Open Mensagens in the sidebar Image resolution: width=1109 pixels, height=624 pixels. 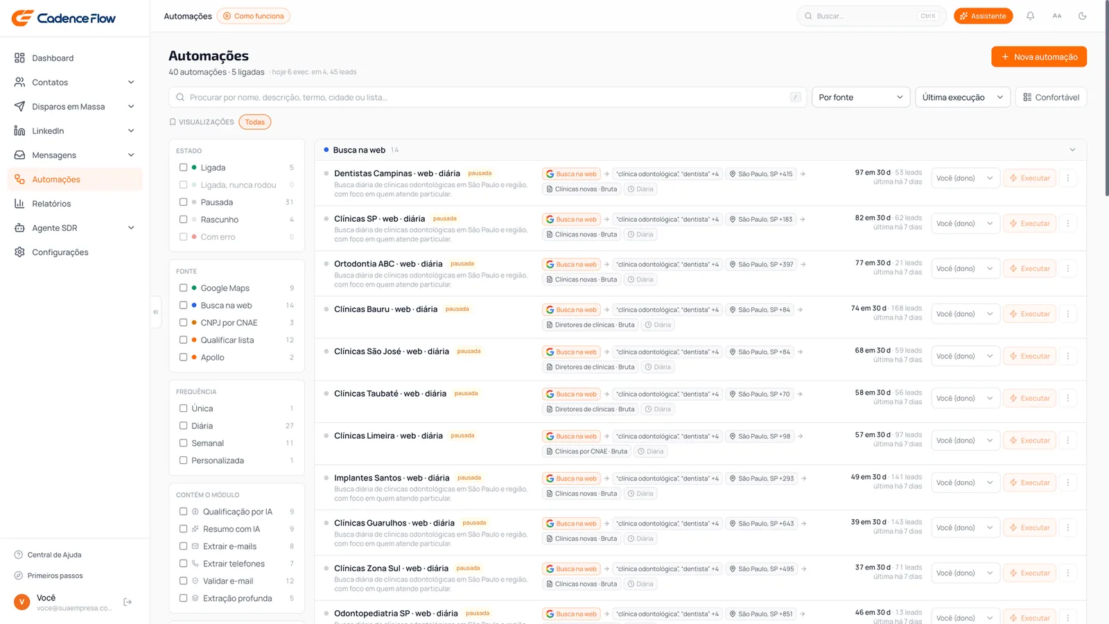75,155
